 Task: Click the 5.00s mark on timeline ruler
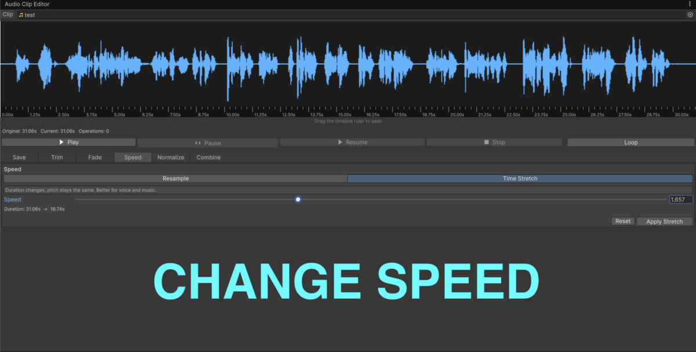pyautogui.click(x=119, y=115)
